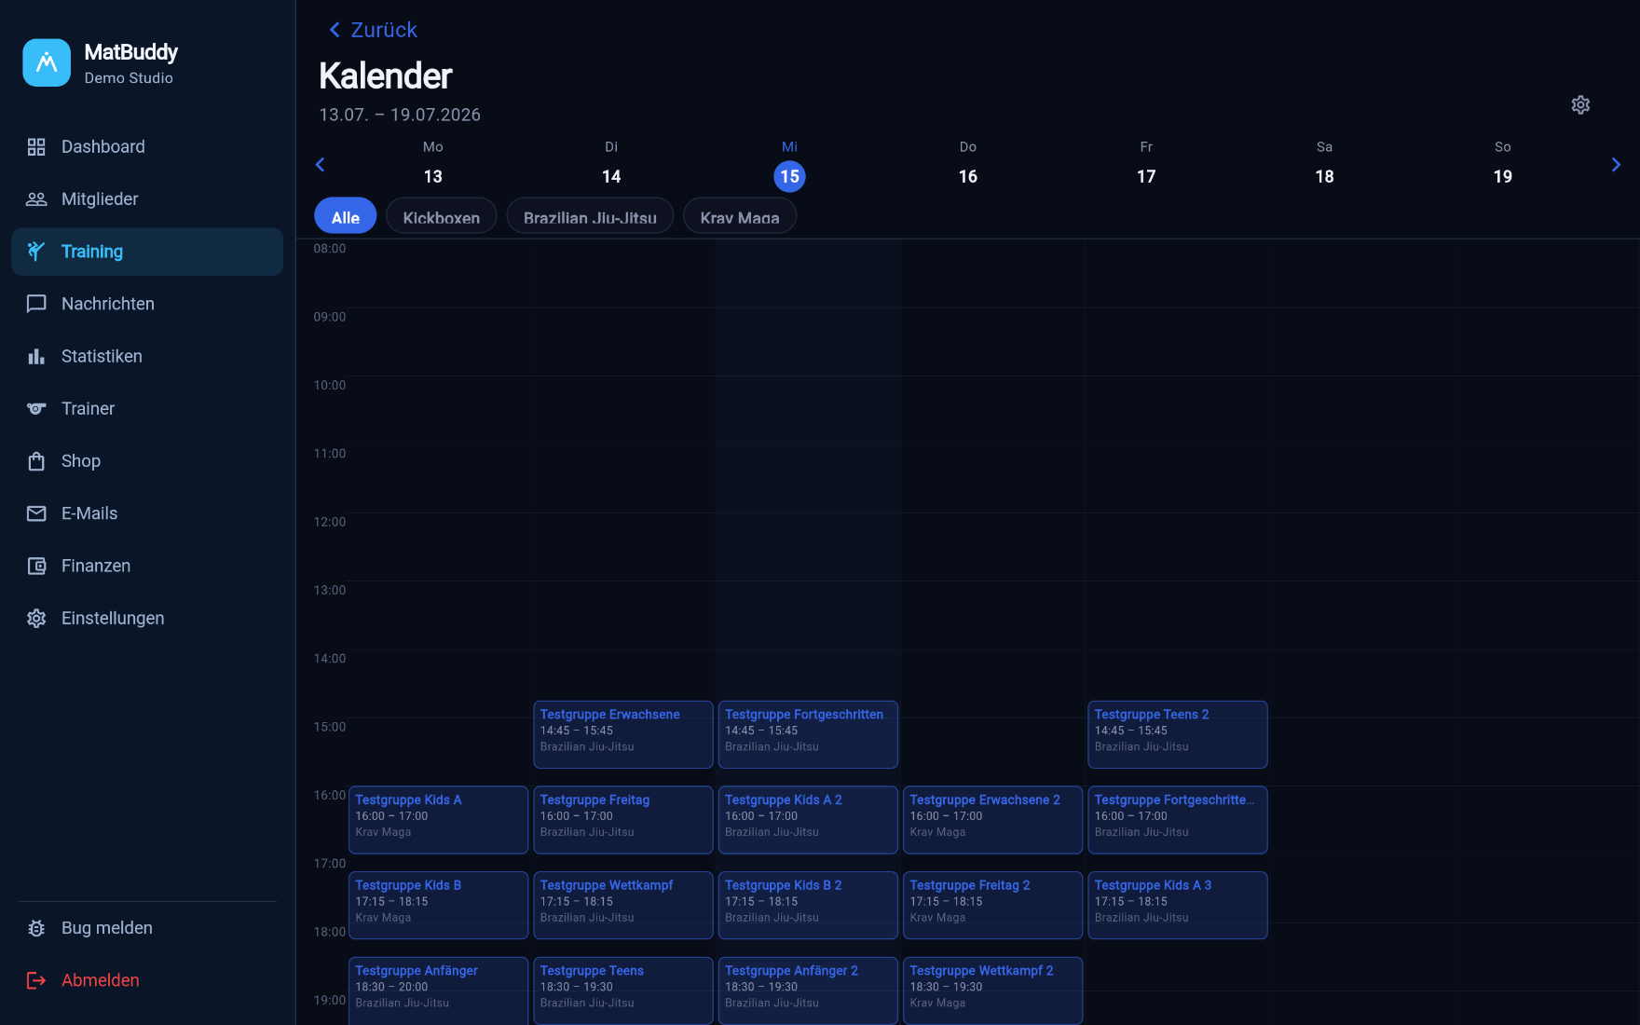Open Testgruppe Kids A 3 event

click(x=1178, y=905)
